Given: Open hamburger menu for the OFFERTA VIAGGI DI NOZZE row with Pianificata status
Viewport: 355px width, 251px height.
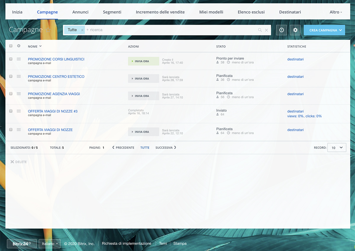Looking at the screenshot, I should pyautogui.click(x=19, y=130).
